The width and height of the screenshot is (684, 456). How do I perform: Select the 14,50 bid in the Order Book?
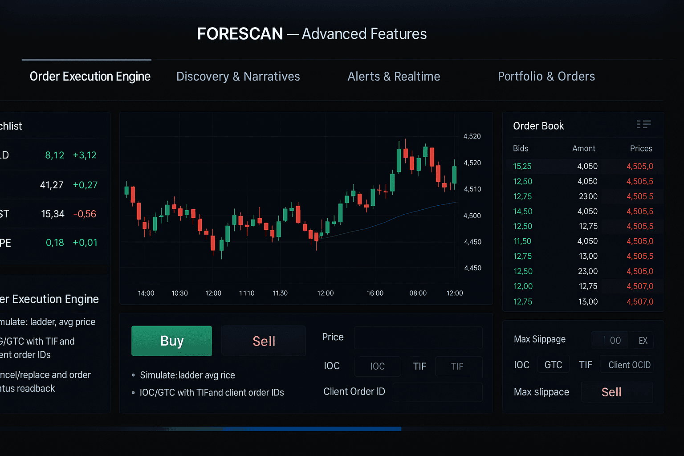523,212
